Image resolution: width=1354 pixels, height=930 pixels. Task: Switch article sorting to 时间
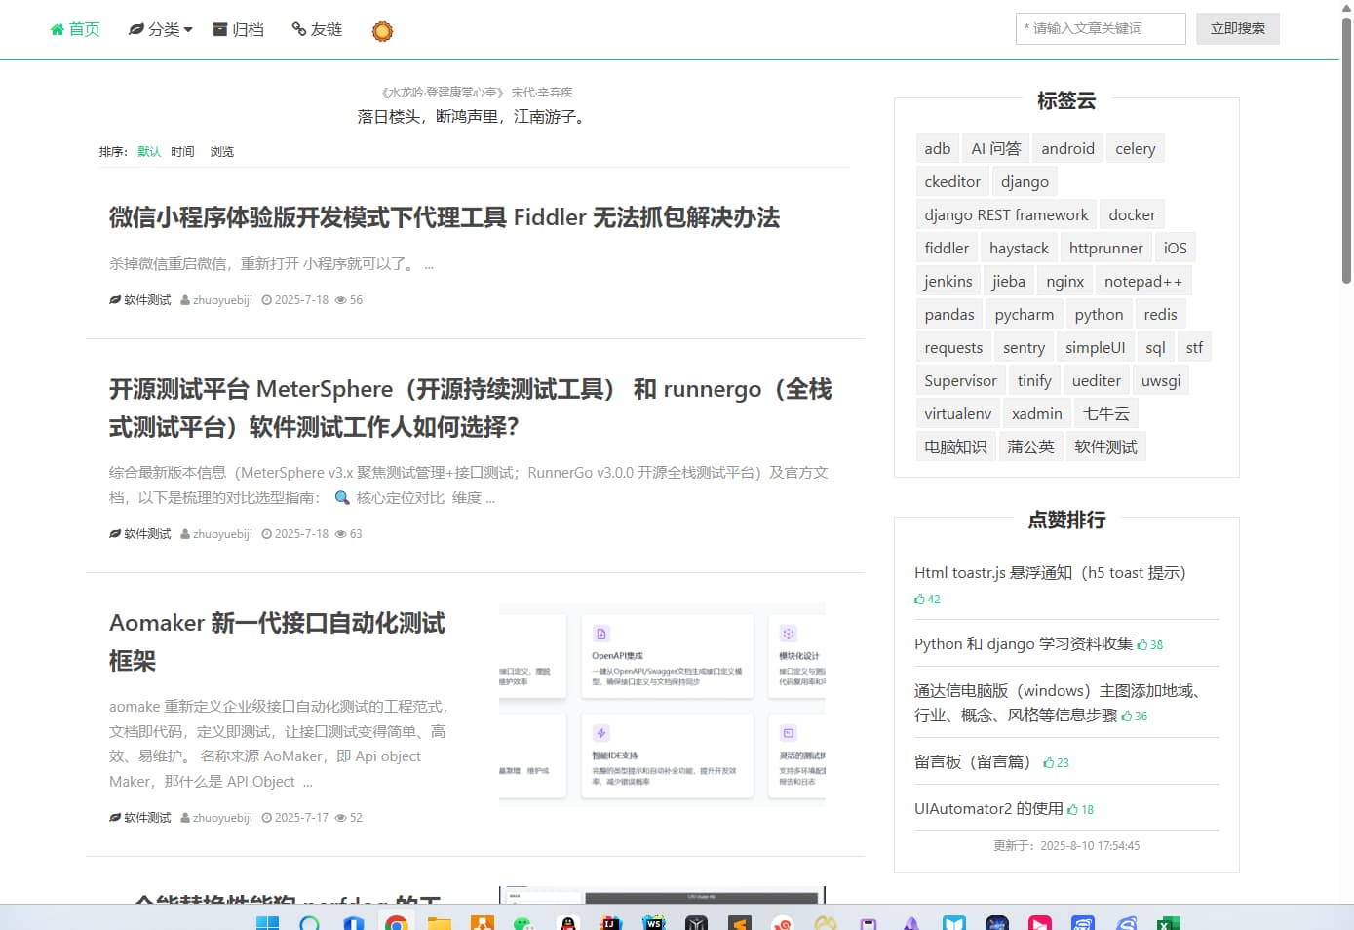point(182,151)
